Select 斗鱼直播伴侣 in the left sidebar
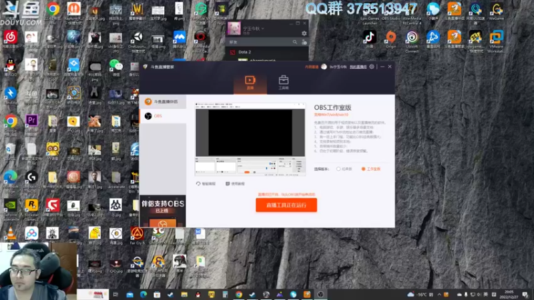The width and height of the screenshot is (534, 300). [x=163, y=102]
